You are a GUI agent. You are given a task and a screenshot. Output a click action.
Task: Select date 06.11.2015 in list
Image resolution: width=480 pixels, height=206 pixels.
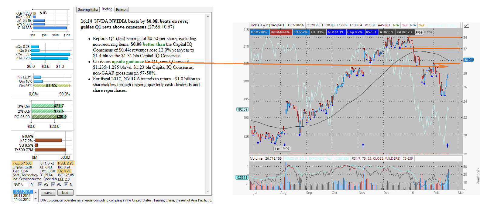tap(22, 196)
